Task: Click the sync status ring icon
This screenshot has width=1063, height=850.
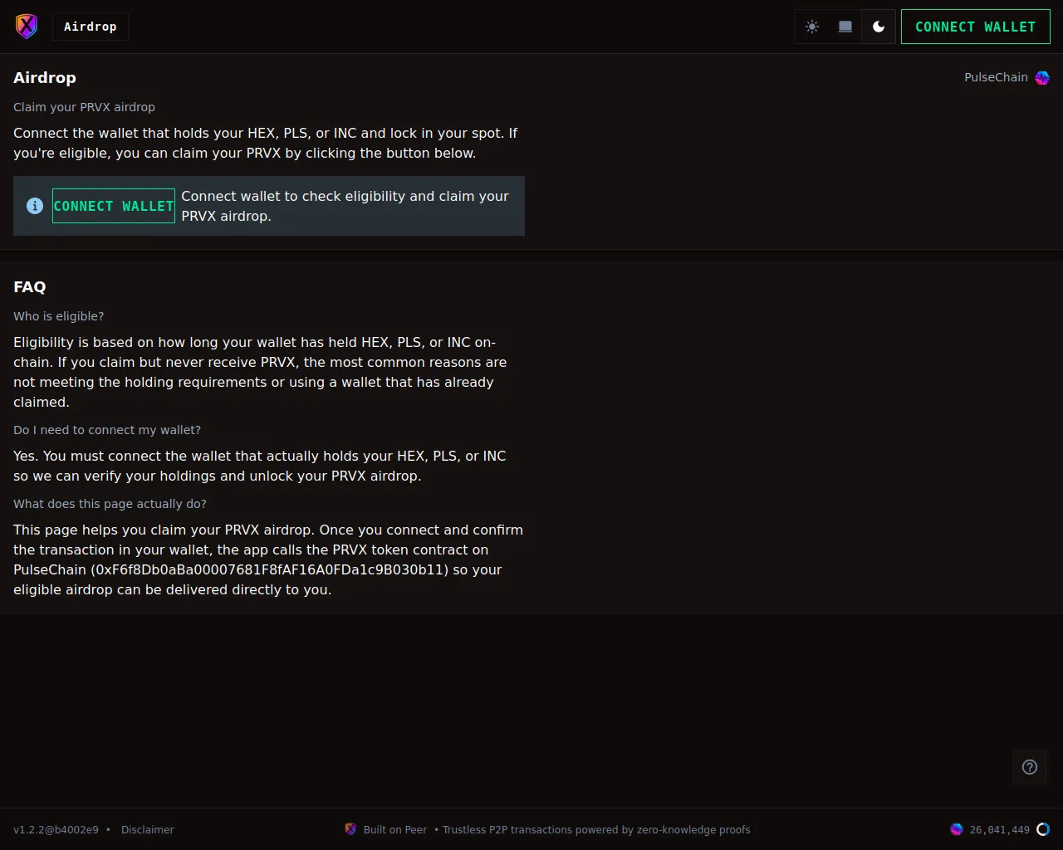Action: pyautogui.click(x=1043, y=829)
